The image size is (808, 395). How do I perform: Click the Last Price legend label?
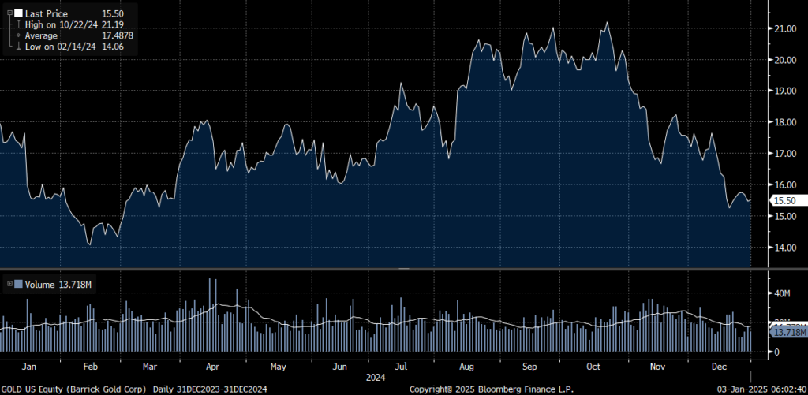pyautogui.click(x=47, y=14)
